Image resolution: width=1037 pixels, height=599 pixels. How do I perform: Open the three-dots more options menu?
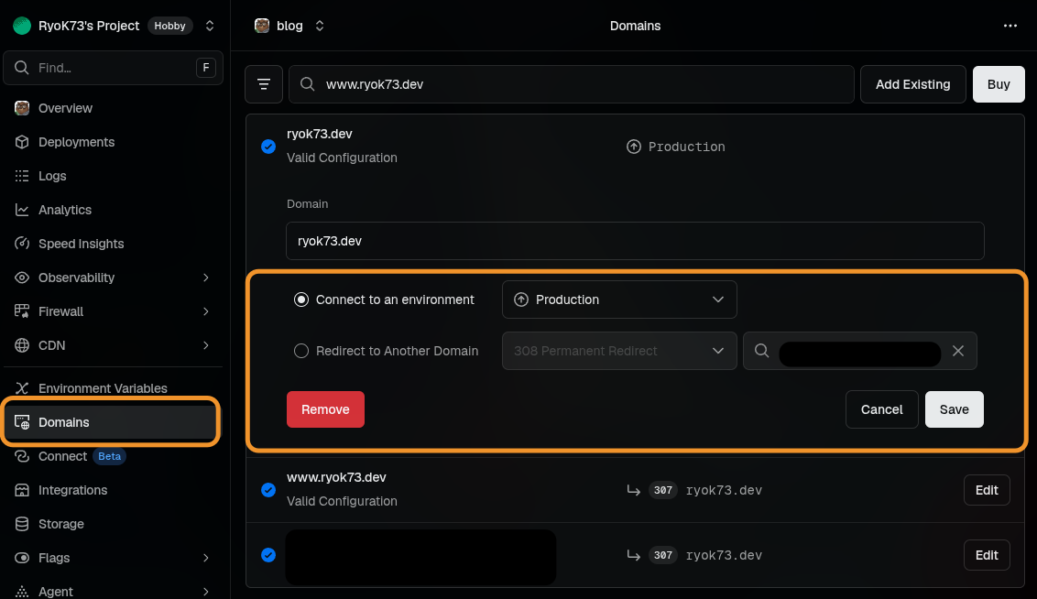click(x=1010, y=26)
